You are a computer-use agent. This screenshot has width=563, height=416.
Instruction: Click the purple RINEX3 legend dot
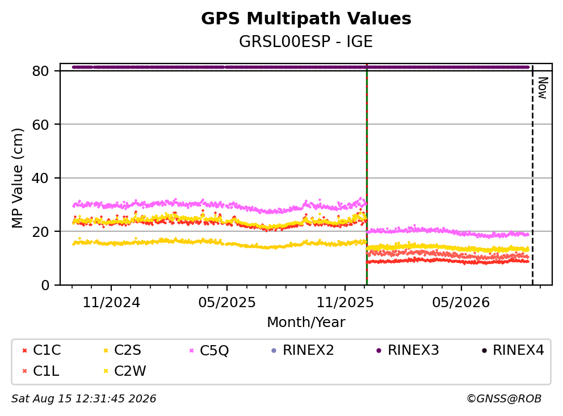coord(379,350)
